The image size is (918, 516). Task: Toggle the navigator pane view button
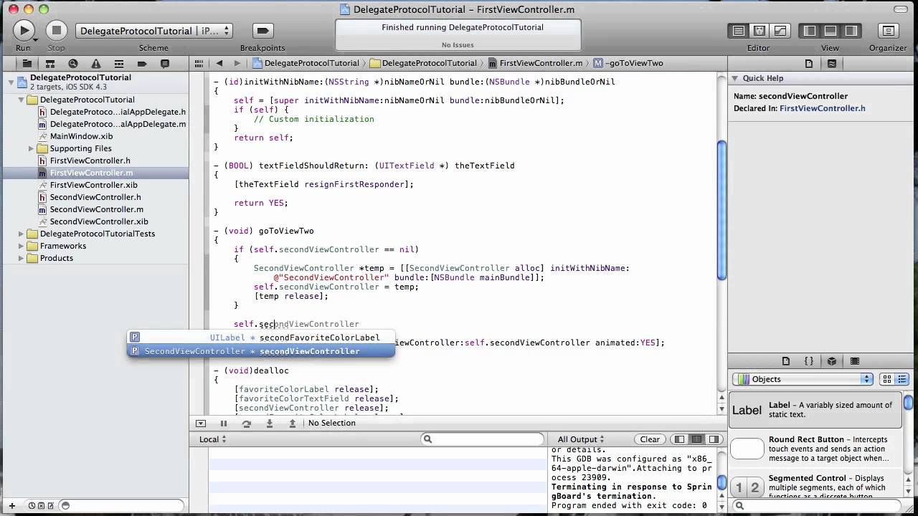point(810,31)
